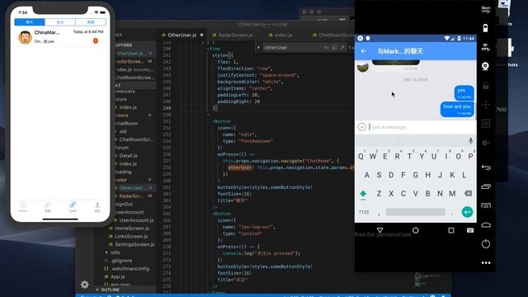Open App.js in explorer

[x=117, y=276]
